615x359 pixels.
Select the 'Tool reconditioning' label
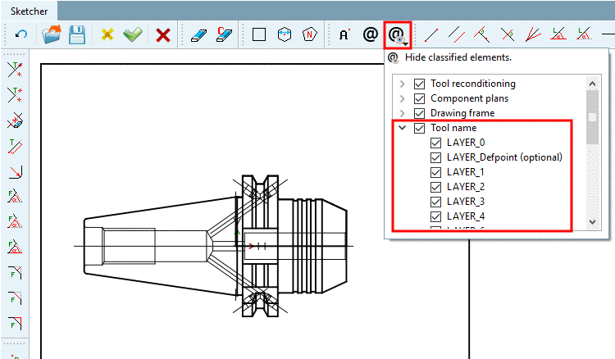point(473,84)
